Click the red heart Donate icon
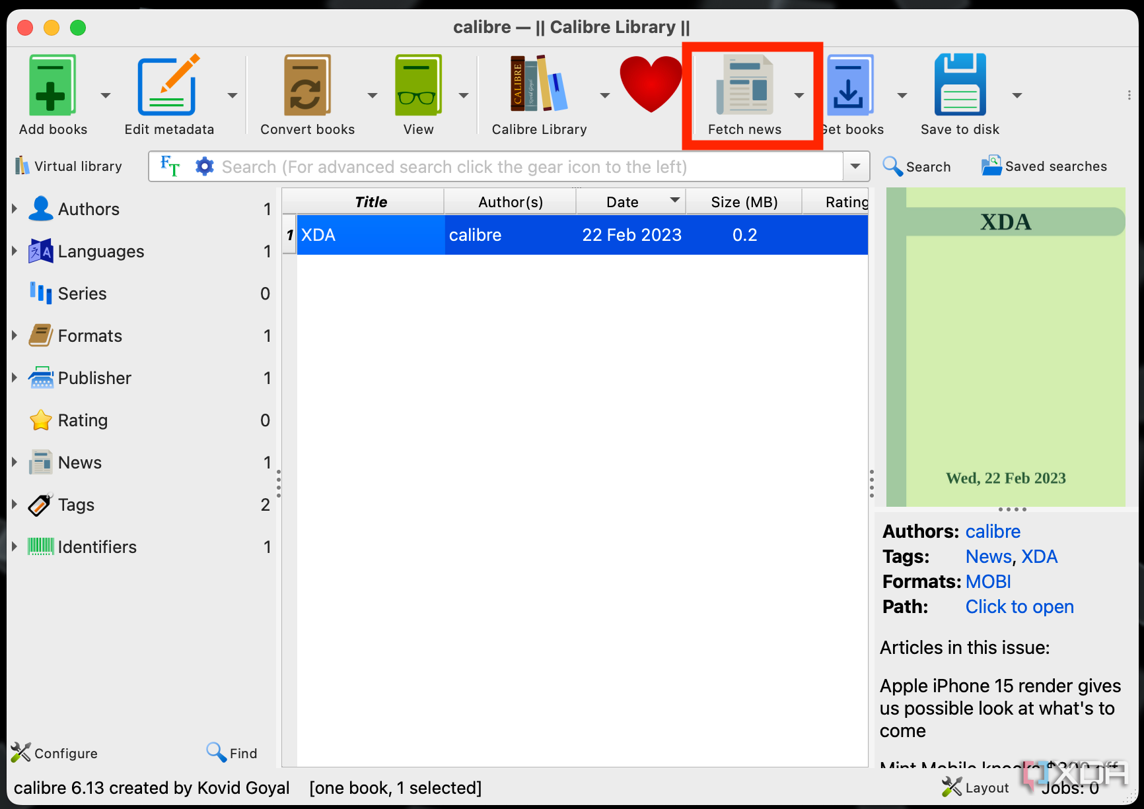Screen dimensions: 1144x809 tap(651, 84)
